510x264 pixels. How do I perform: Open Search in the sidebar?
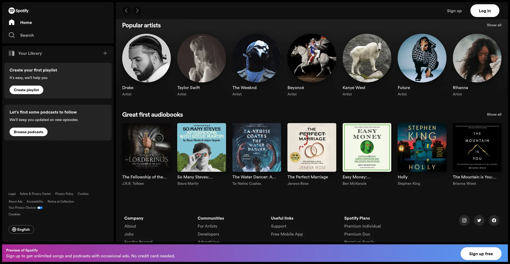click(x=21, y=35)
